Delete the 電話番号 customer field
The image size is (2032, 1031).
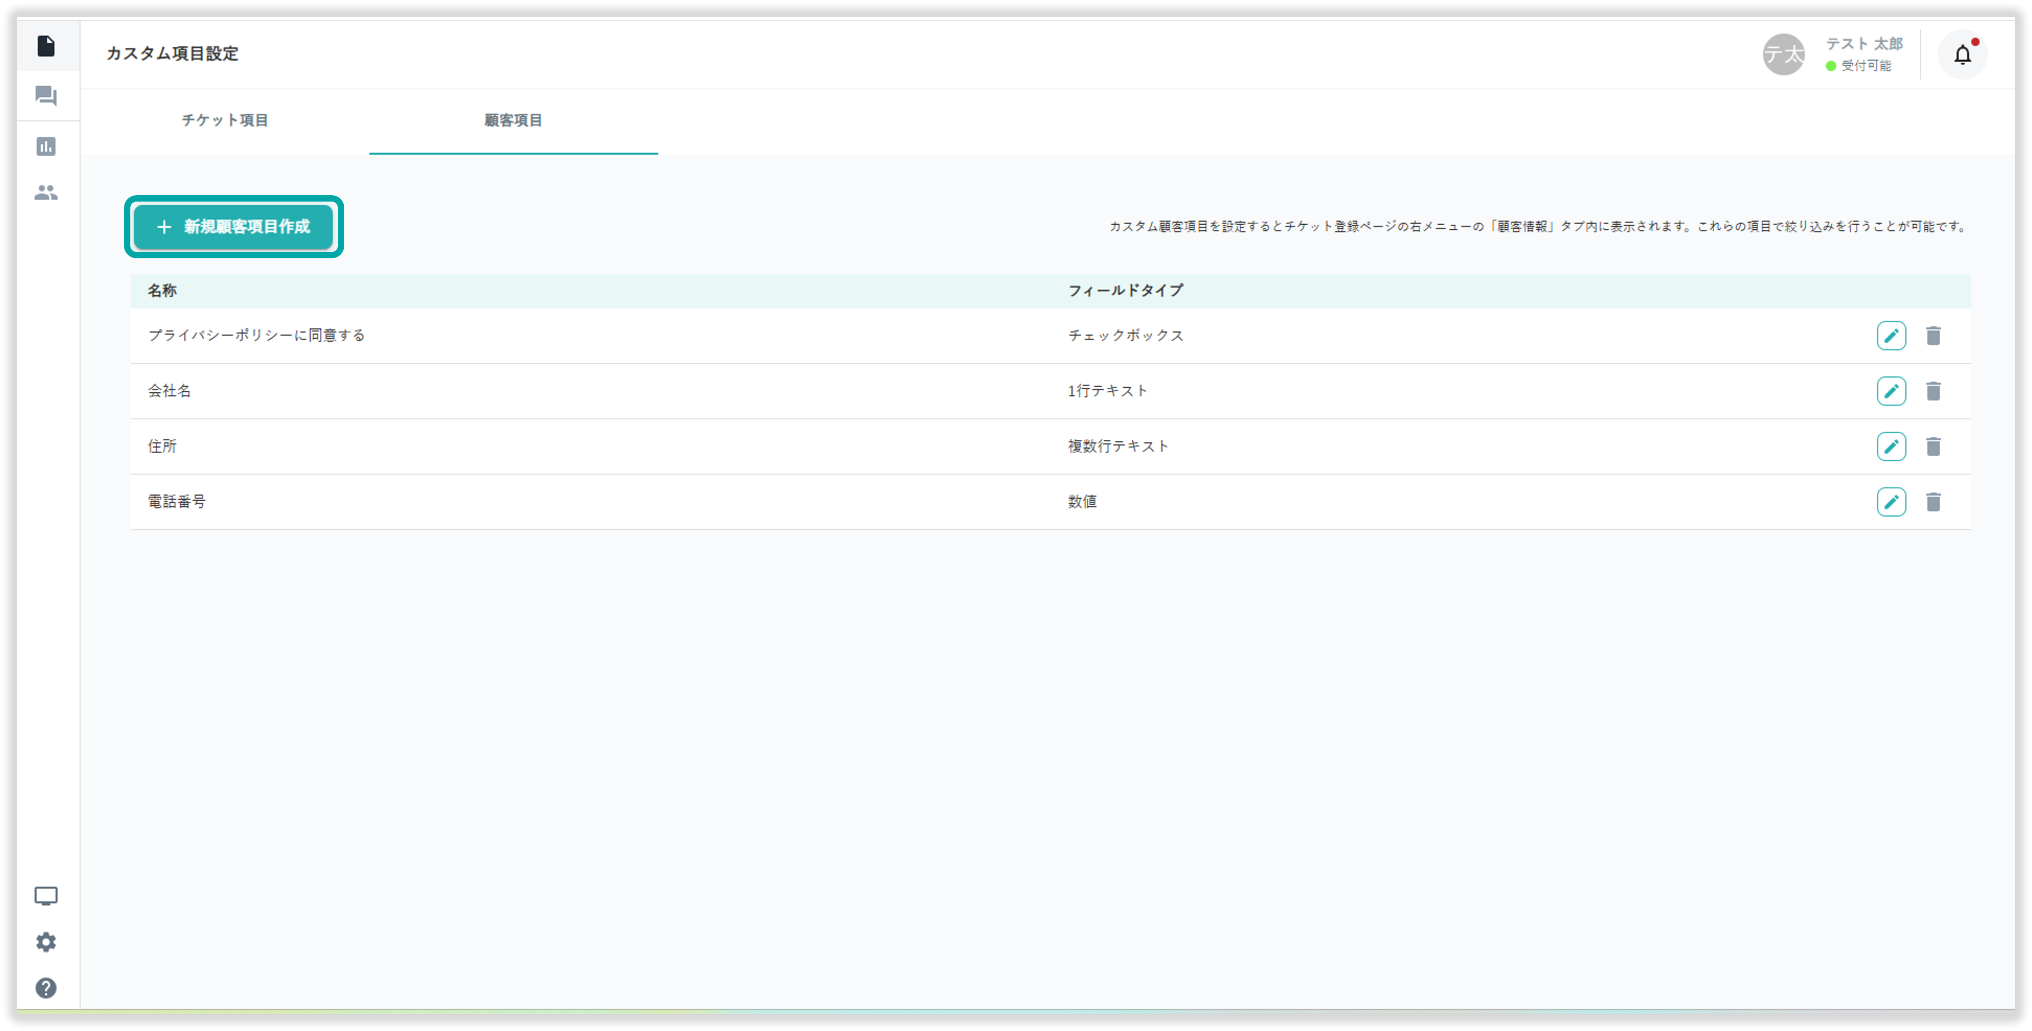(1933, 502)
